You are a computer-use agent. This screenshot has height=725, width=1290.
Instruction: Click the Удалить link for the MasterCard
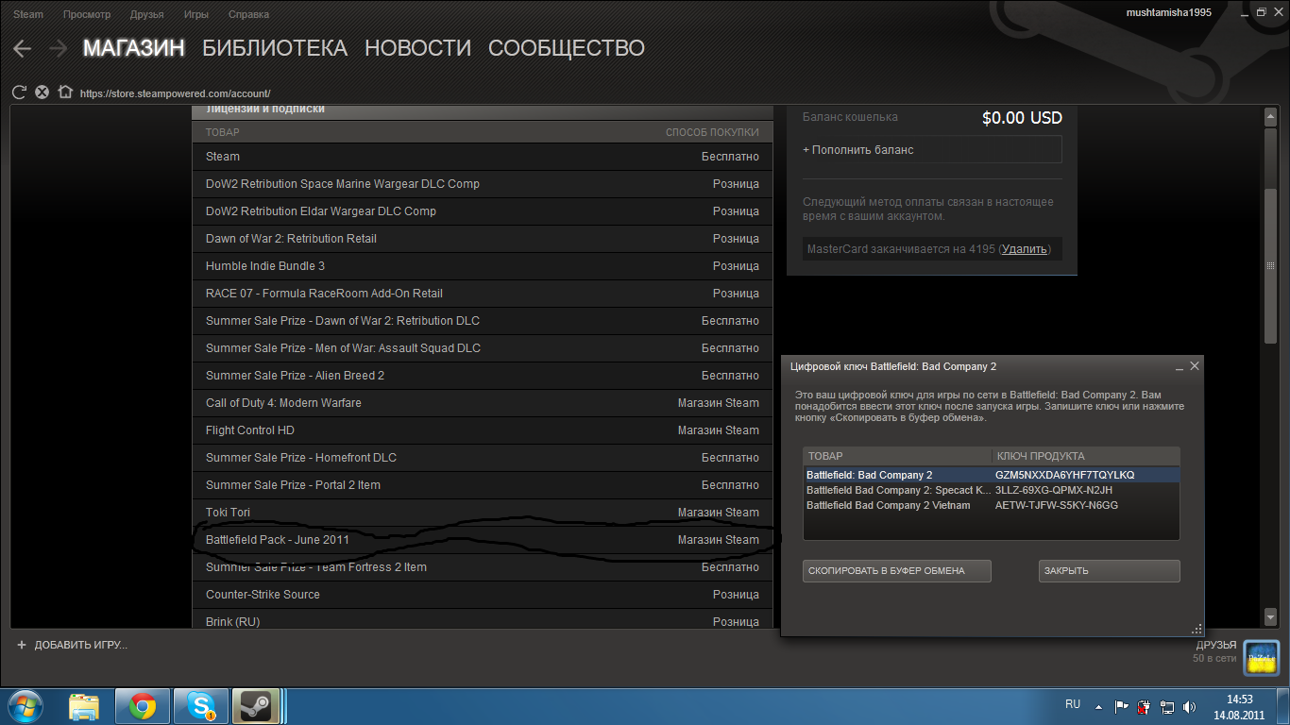[x=1024, y=249]
